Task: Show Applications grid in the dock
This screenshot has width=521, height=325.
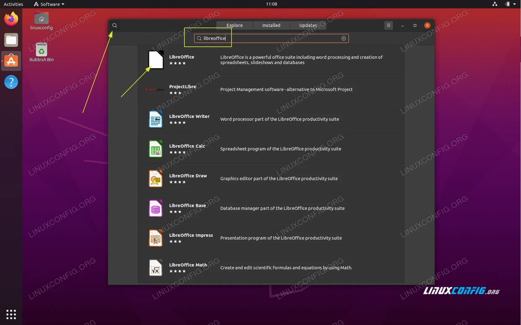Action: click(x=11, y=314)
